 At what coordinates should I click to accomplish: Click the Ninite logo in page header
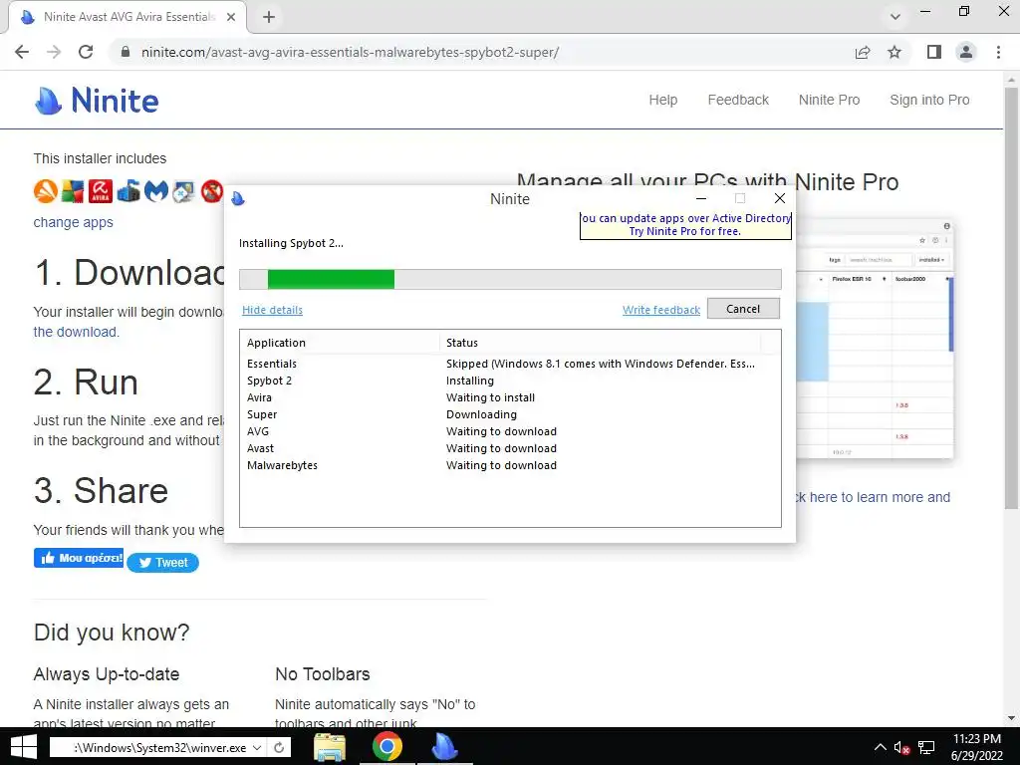(x=97, y=101)
